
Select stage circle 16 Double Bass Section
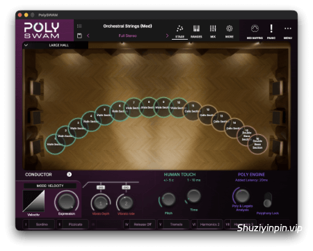pyautogui.click(x=257, y=144)
